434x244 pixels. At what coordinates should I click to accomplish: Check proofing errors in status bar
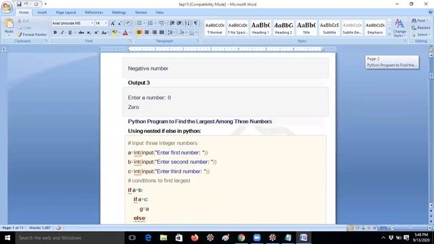(x=58, y=228)
